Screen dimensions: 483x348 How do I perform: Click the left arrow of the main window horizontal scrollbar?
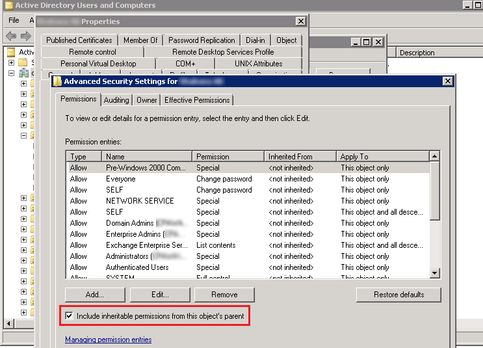[x=8, y=323]
